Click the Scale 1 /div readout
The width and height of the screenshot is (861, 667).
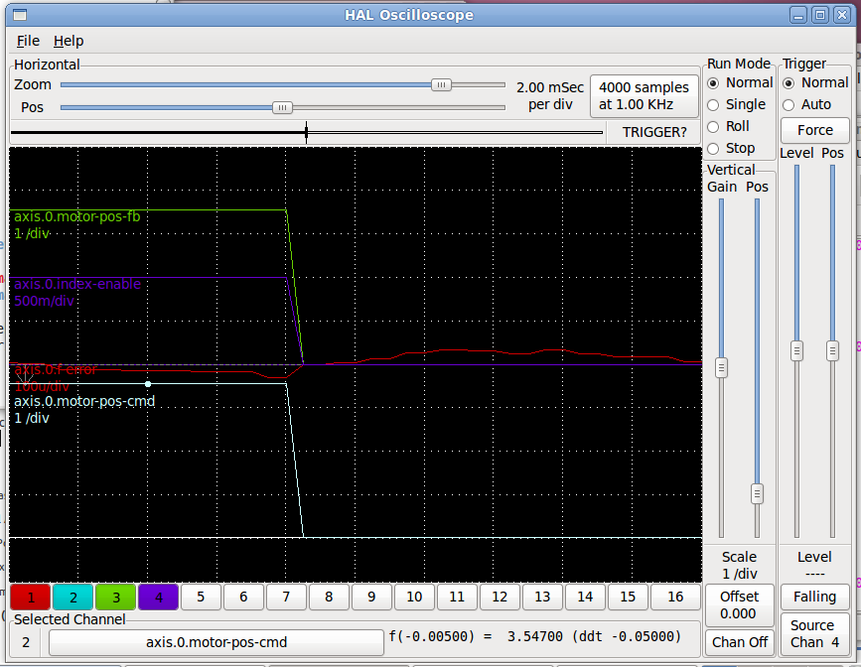(739, 566)
